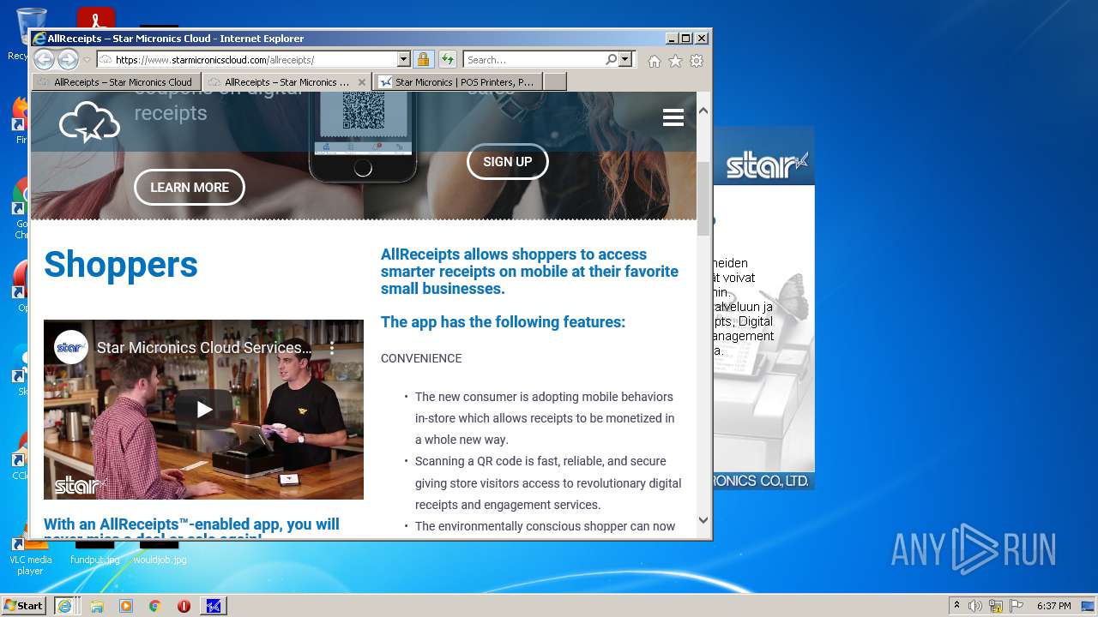The height and width of the screenshot is (617, 1098).
Task: Click the page scrollbar up arrow
Action: (x=703, y=111)
